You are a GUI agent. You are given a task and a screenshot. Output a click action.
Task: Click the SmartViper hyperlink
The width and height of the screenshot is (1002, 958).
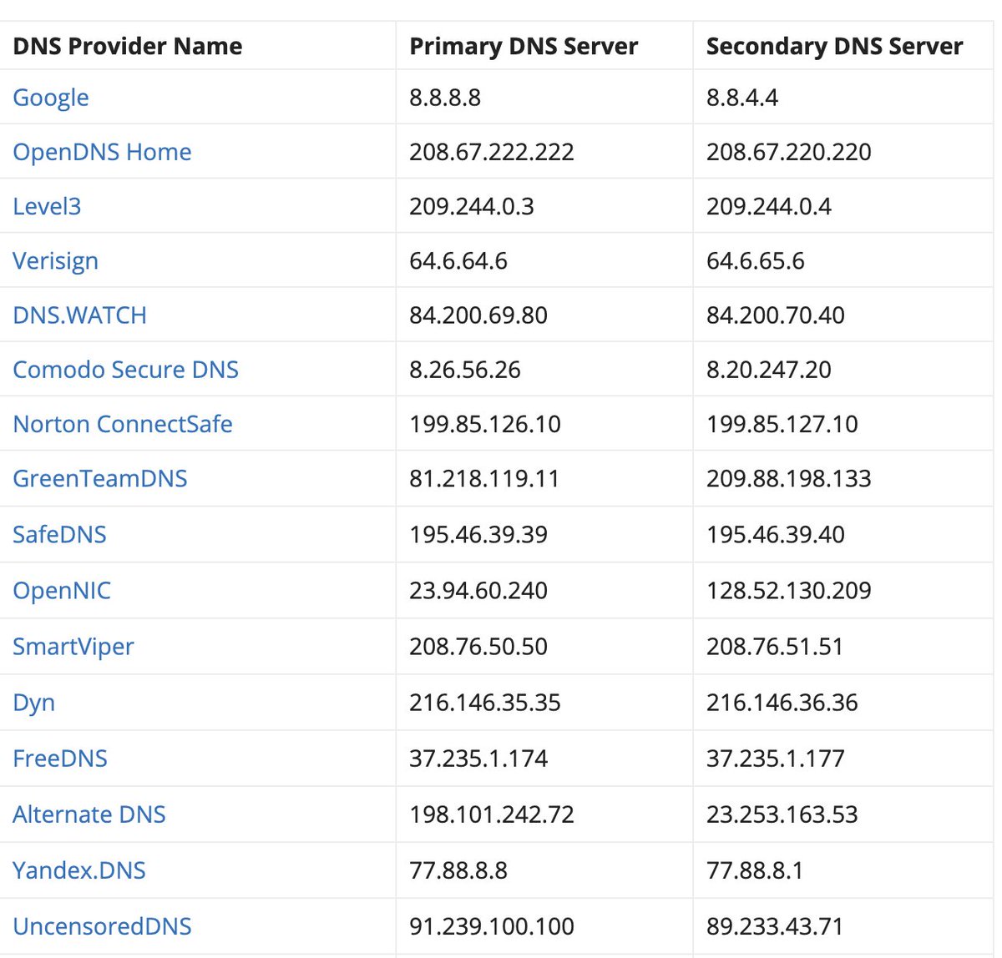click(73, 647)
